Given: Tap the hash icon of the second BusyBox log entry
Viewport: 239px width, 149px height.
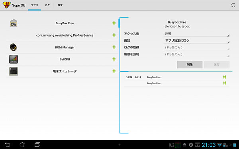Looking at the screenshot, I should (x=225, y=83).
